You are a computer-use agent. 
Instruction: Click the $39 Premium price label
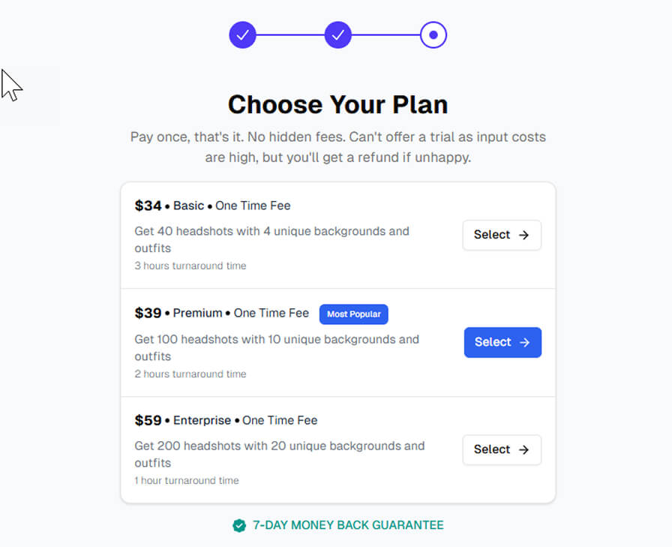(148, 313)
